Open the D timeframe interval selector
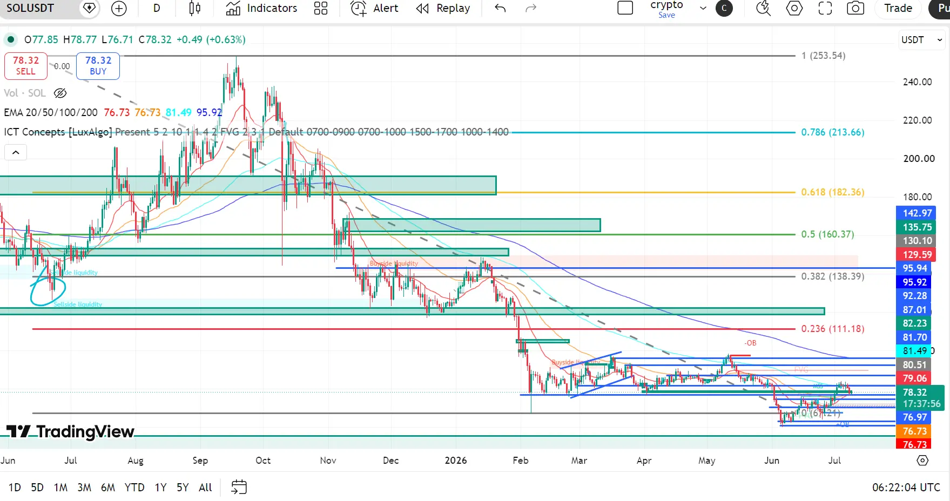This screenshot has width=950, height=501. 157,8
